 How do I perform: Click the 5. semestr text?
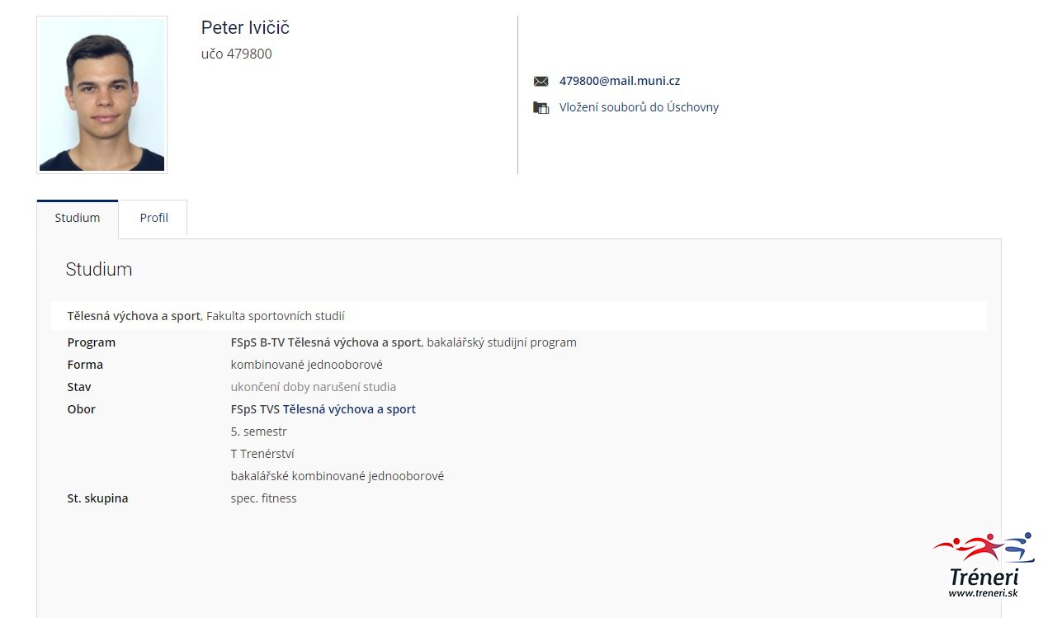point(258,432)
